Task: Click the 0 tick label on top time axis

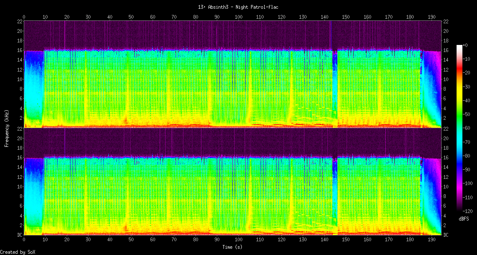Action: [x=24, y=17]
